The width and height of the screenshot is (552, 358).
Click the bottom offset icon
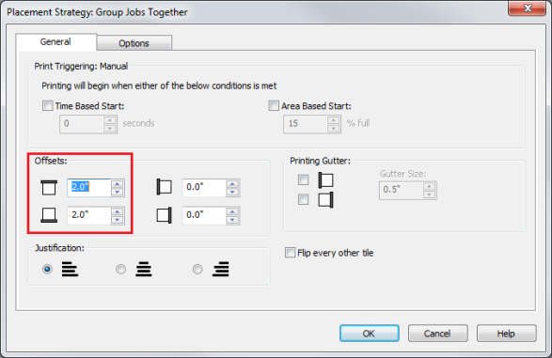tap(49, 214)
